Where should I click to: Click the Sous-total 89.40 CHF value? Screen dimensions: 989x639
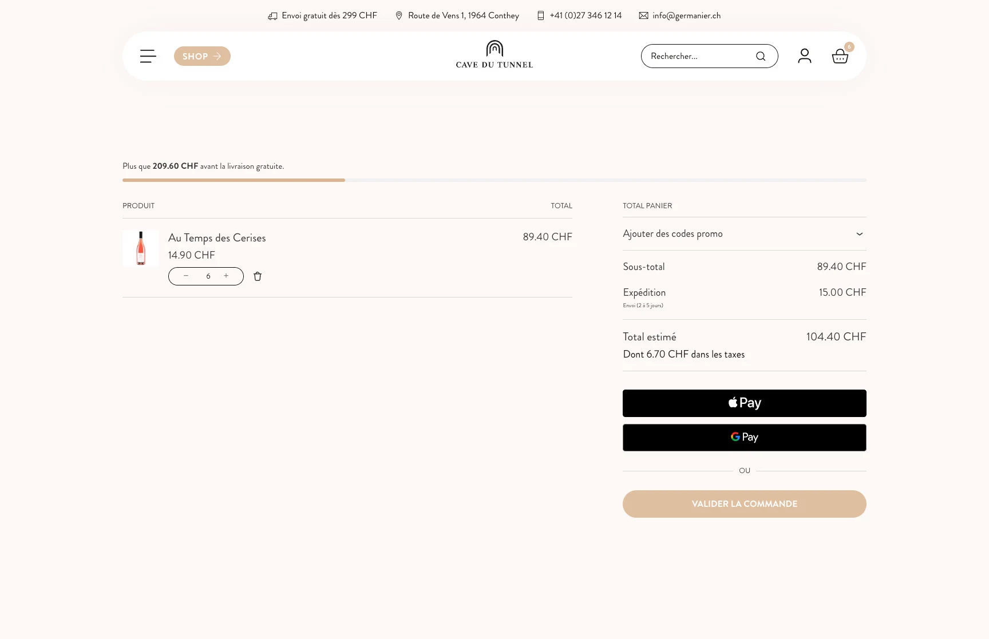pyautogui.click(x=841, y=267)
